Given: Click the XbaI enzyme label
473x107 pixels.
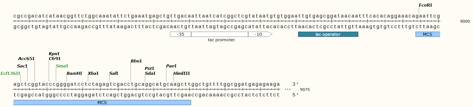Looking at the screenshot, I should (93, 73).
